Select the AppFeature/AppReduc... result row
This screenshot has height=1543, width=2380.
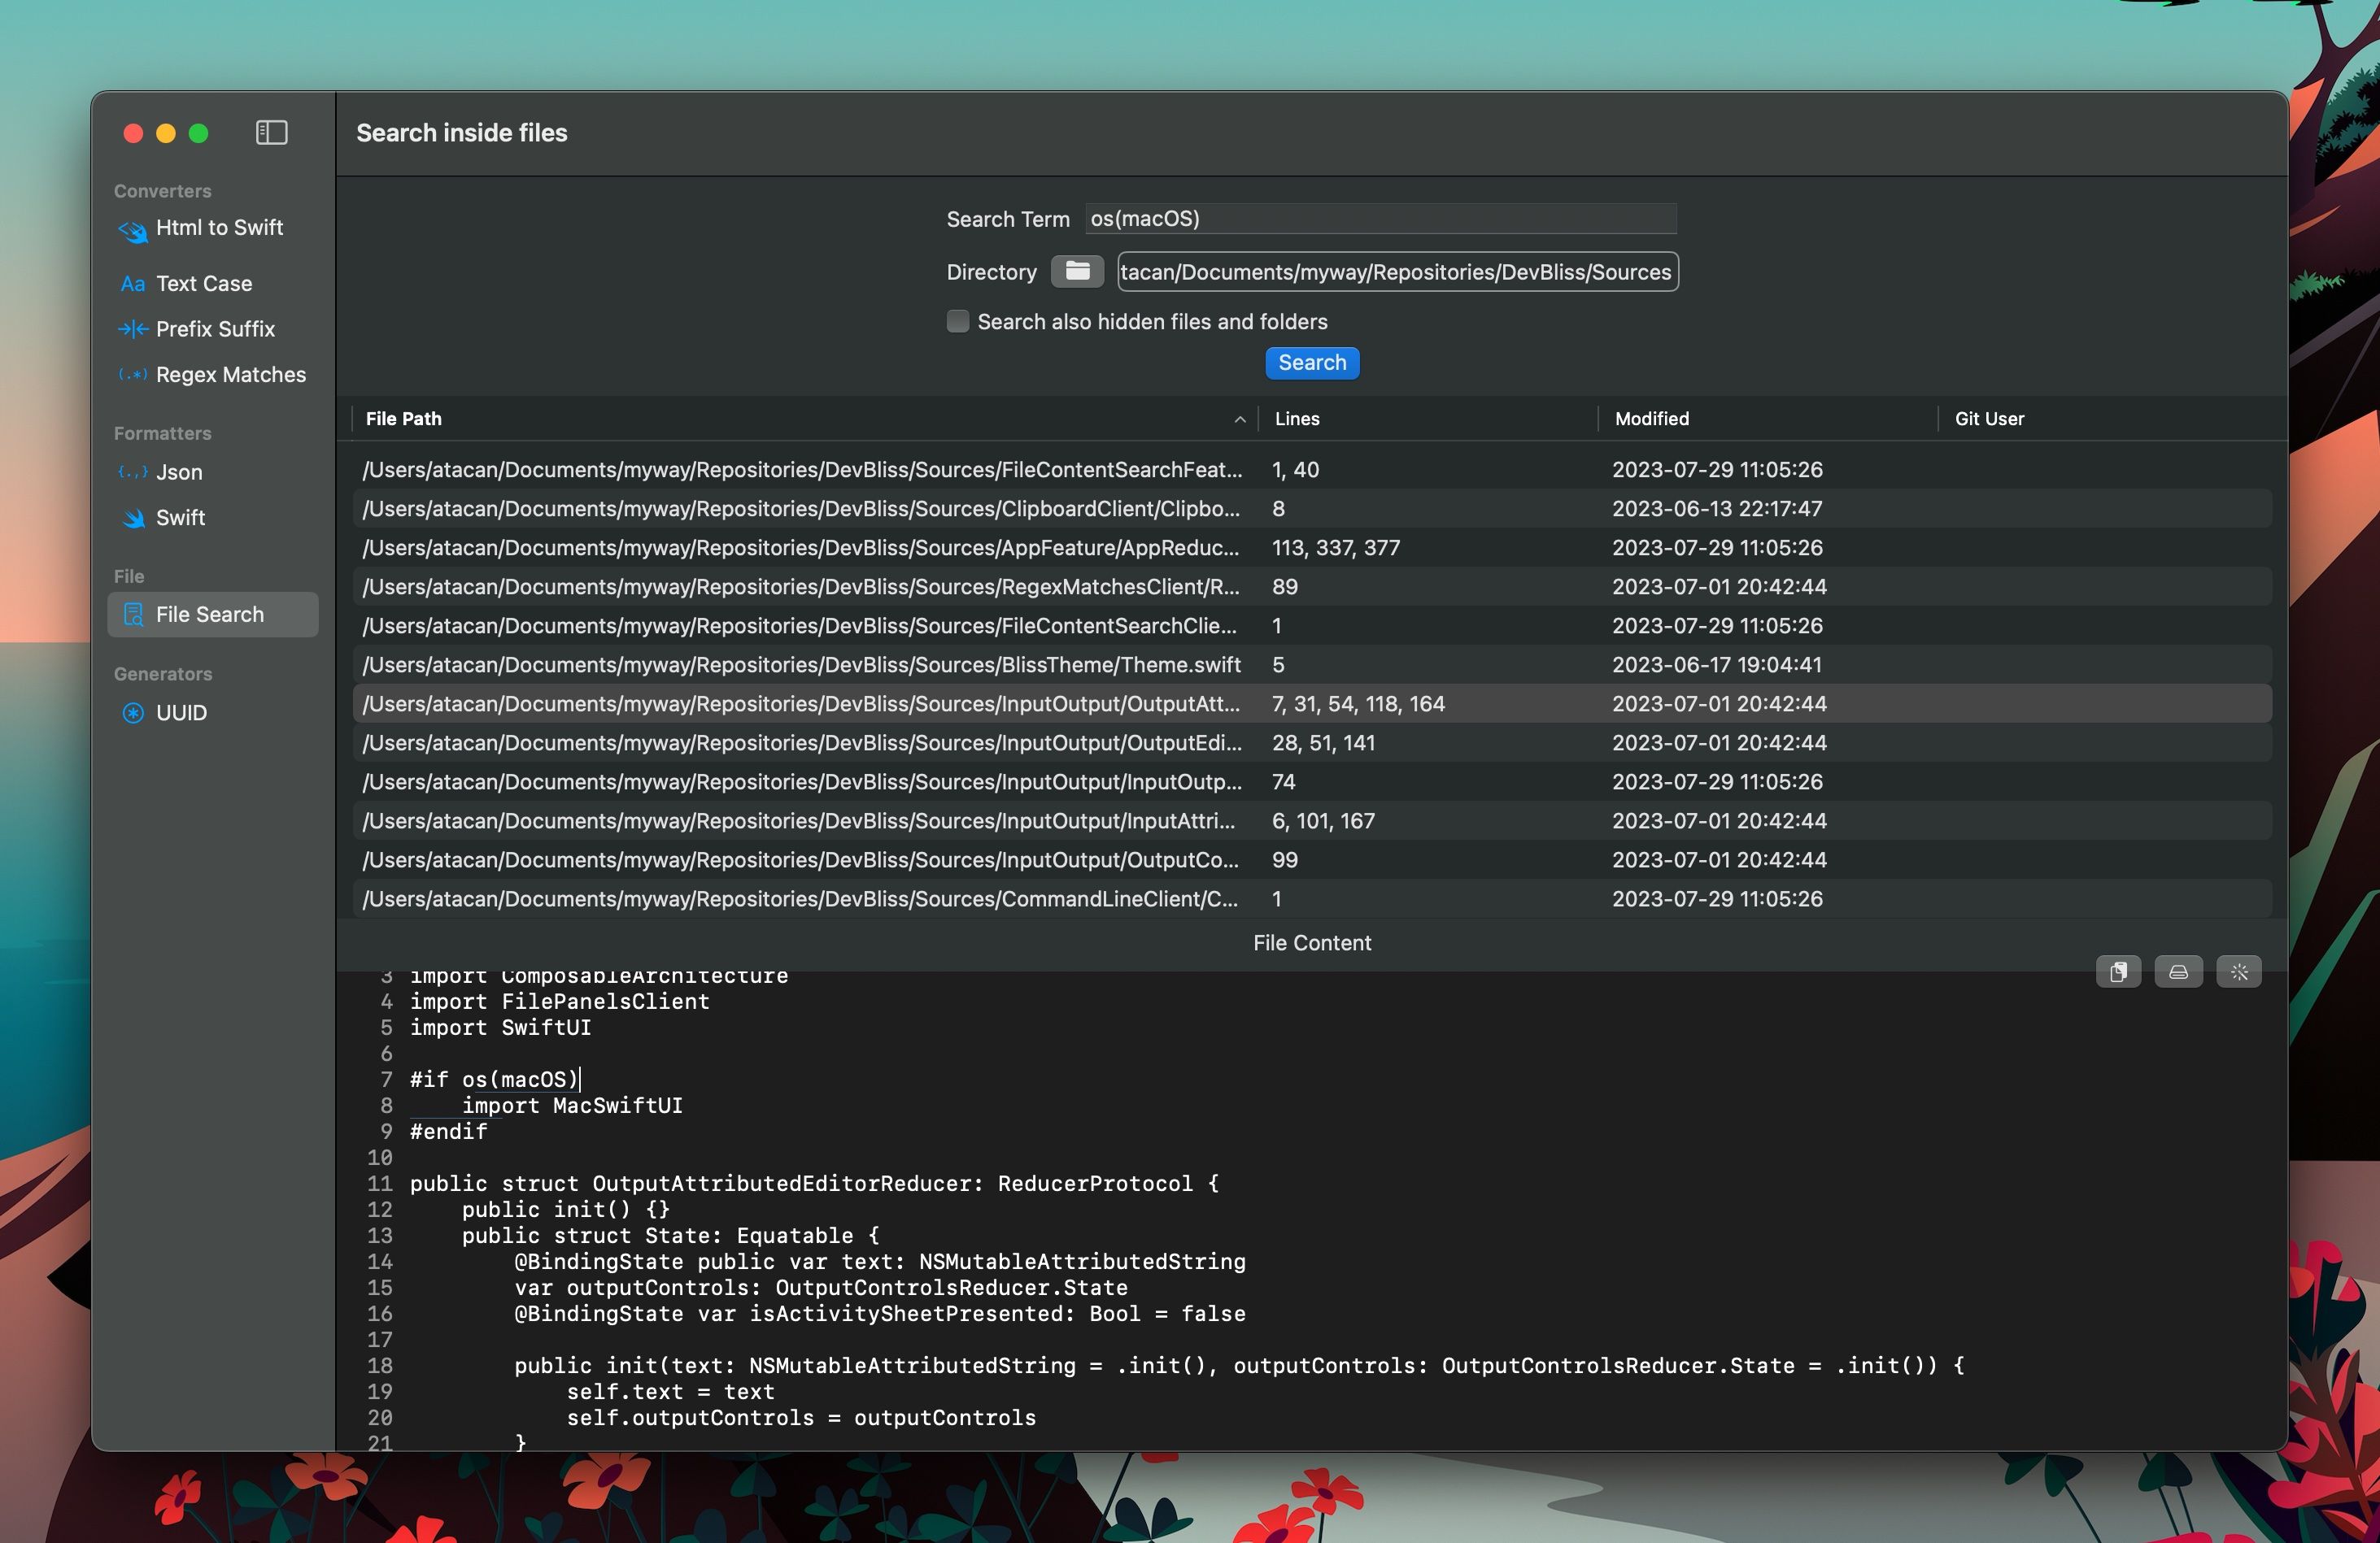coord(1312,548)
